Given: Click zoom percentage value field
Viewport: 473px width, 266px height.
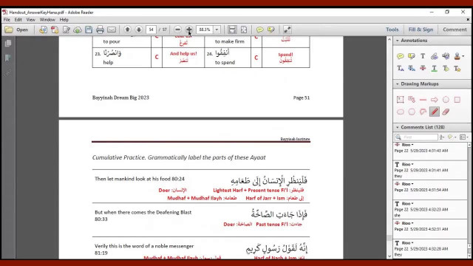Looking at the screenshot, I should 205,30.
